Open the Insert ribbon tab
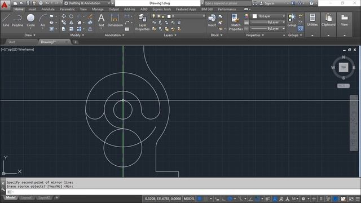361x203 pixels. (x=33, y=9)
